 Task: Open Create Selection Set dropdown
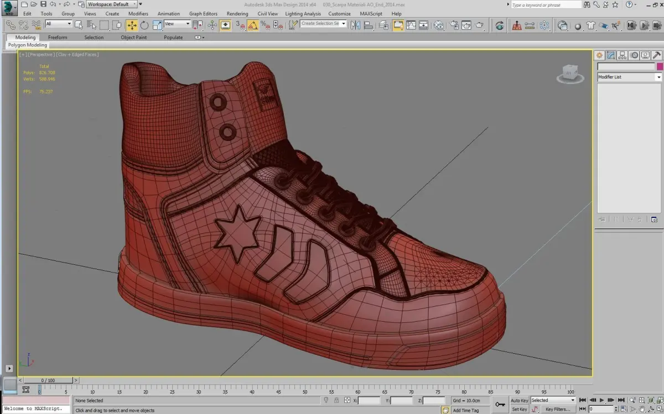pyautogui.click(x=323, y=24)
